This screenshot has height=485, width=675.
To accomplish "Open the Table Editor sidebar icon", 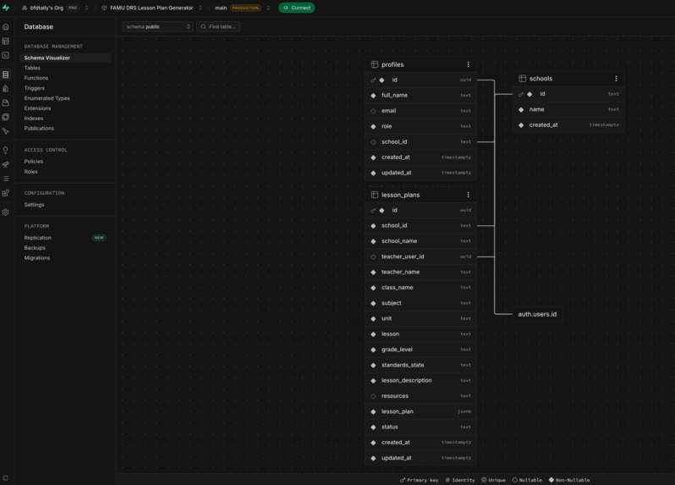I will [x=6, y=41].
